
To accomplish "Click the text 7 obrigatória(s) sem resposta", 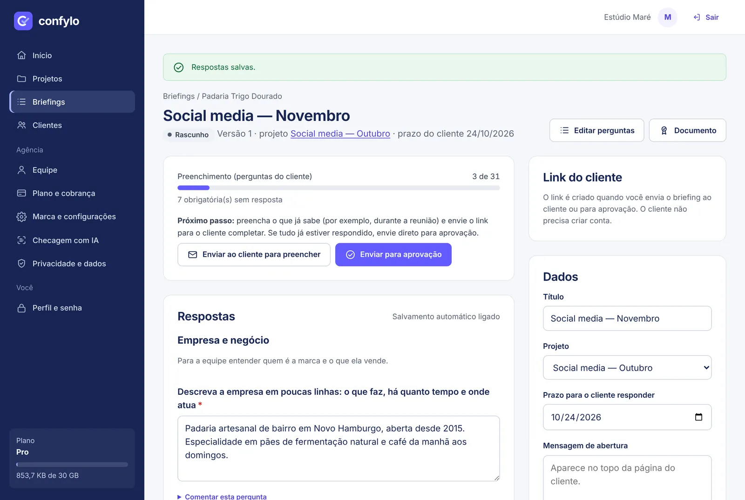I will click(x=230, y=200).
